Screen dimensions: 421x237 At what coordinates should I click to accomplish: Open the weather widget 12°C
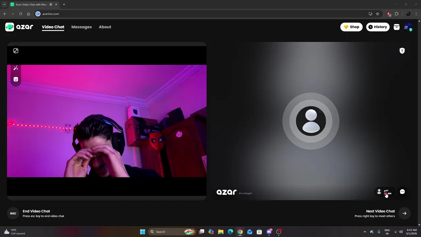coord(15,232)
